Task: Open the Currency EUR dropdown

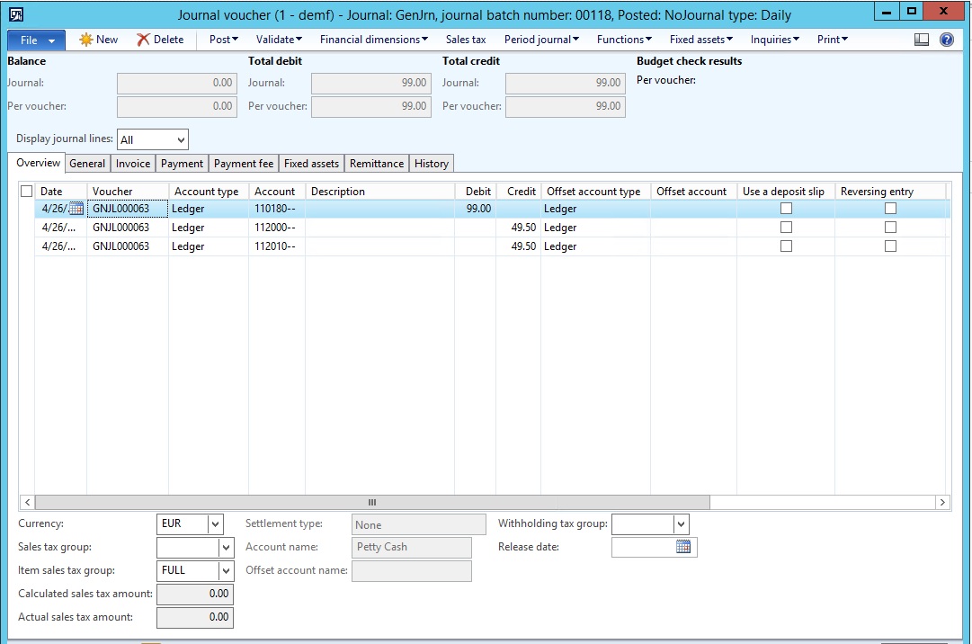Action: tap(215, 523)
